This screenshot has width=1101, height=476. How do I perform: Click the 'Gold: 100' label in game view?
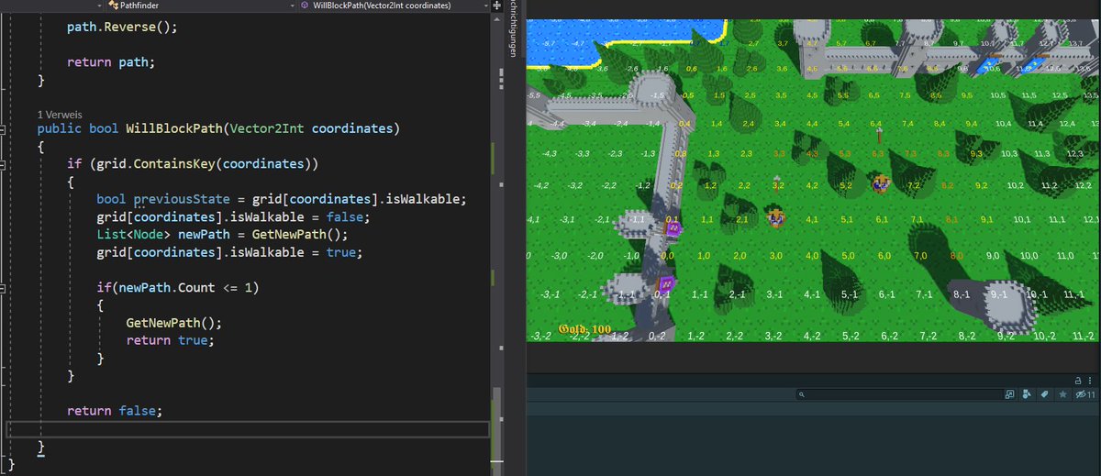point(584,328)
